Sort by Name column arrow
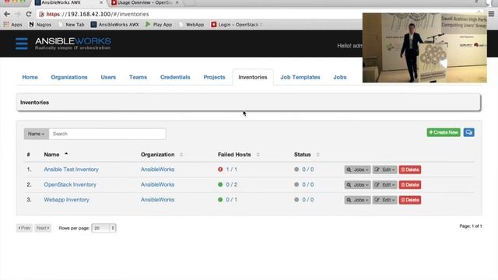 point(66,154)
